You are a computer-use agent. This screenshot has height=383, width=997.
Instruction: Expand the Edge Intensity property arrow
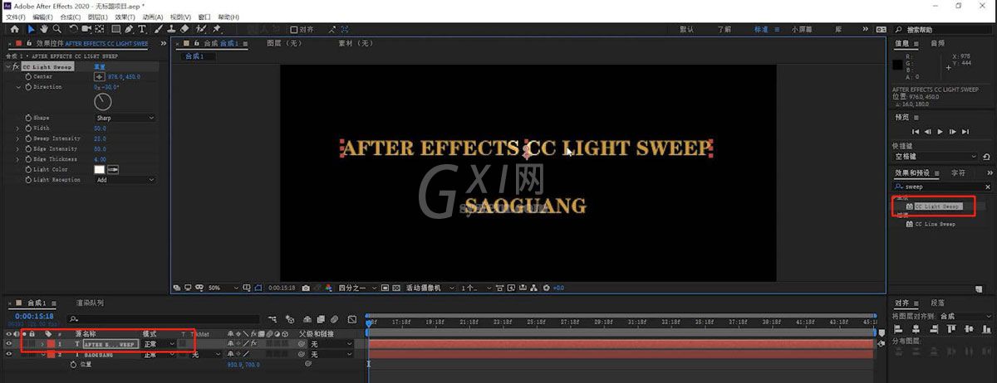point(17,148)
